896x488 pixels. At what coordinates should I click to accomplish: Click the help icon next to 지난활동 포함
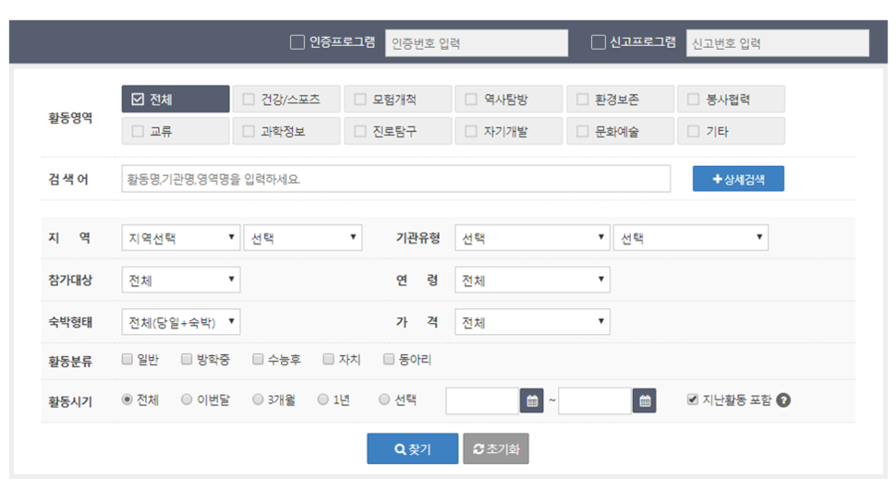tap(784, 400)
